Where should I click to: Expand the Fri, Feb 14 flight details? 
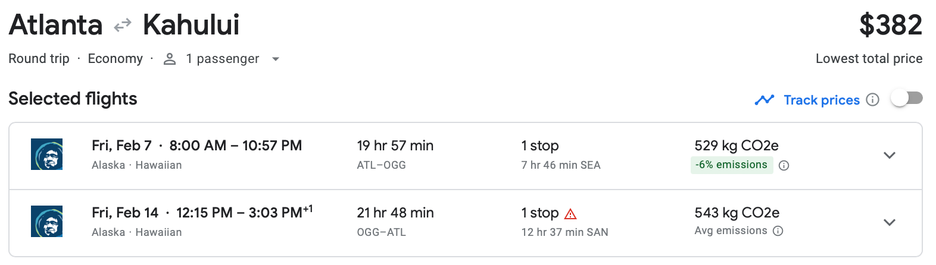tap(889, 223)
